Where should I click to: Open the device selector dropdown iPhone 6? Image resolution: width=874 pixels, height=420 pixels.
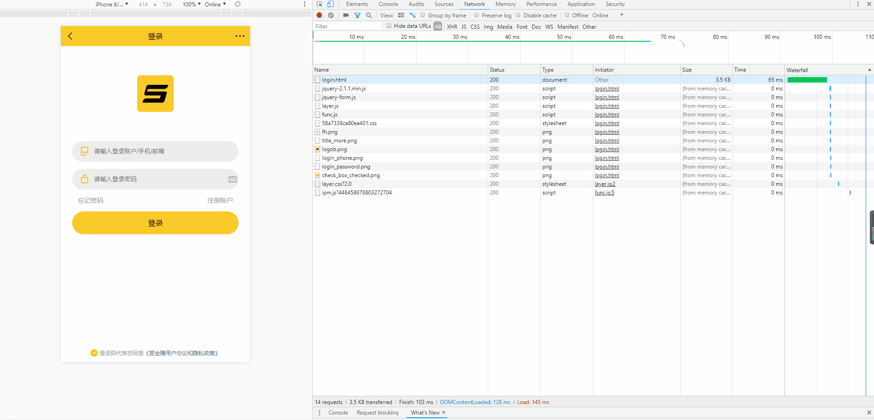coord(112,4)
